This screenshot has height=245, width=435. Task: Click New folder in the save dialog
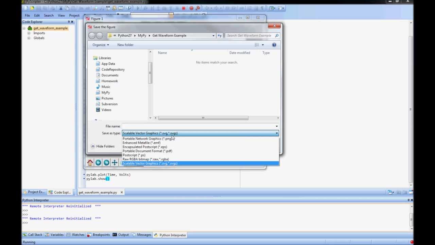(x=125, y=45)
